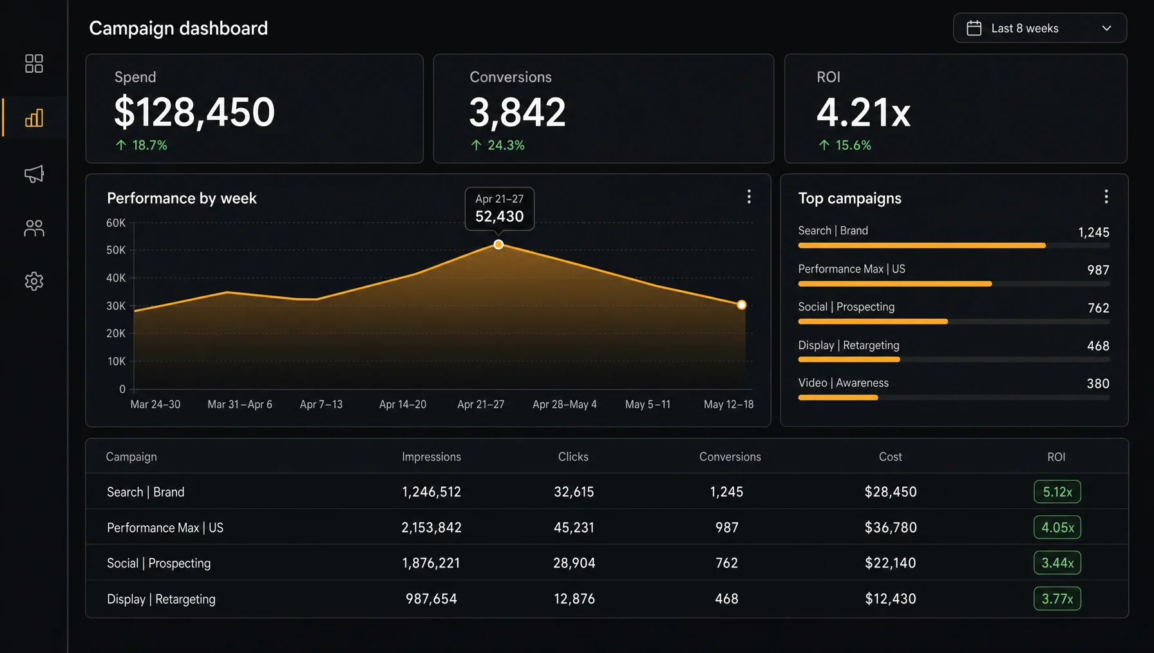This screenshot has height=653, width=1154.
Task: Click Search | Brand in Top campaigns
Action: point(833,231)
